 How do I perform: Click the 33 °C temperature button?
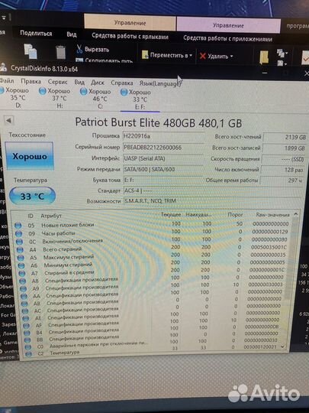(32, 197)
